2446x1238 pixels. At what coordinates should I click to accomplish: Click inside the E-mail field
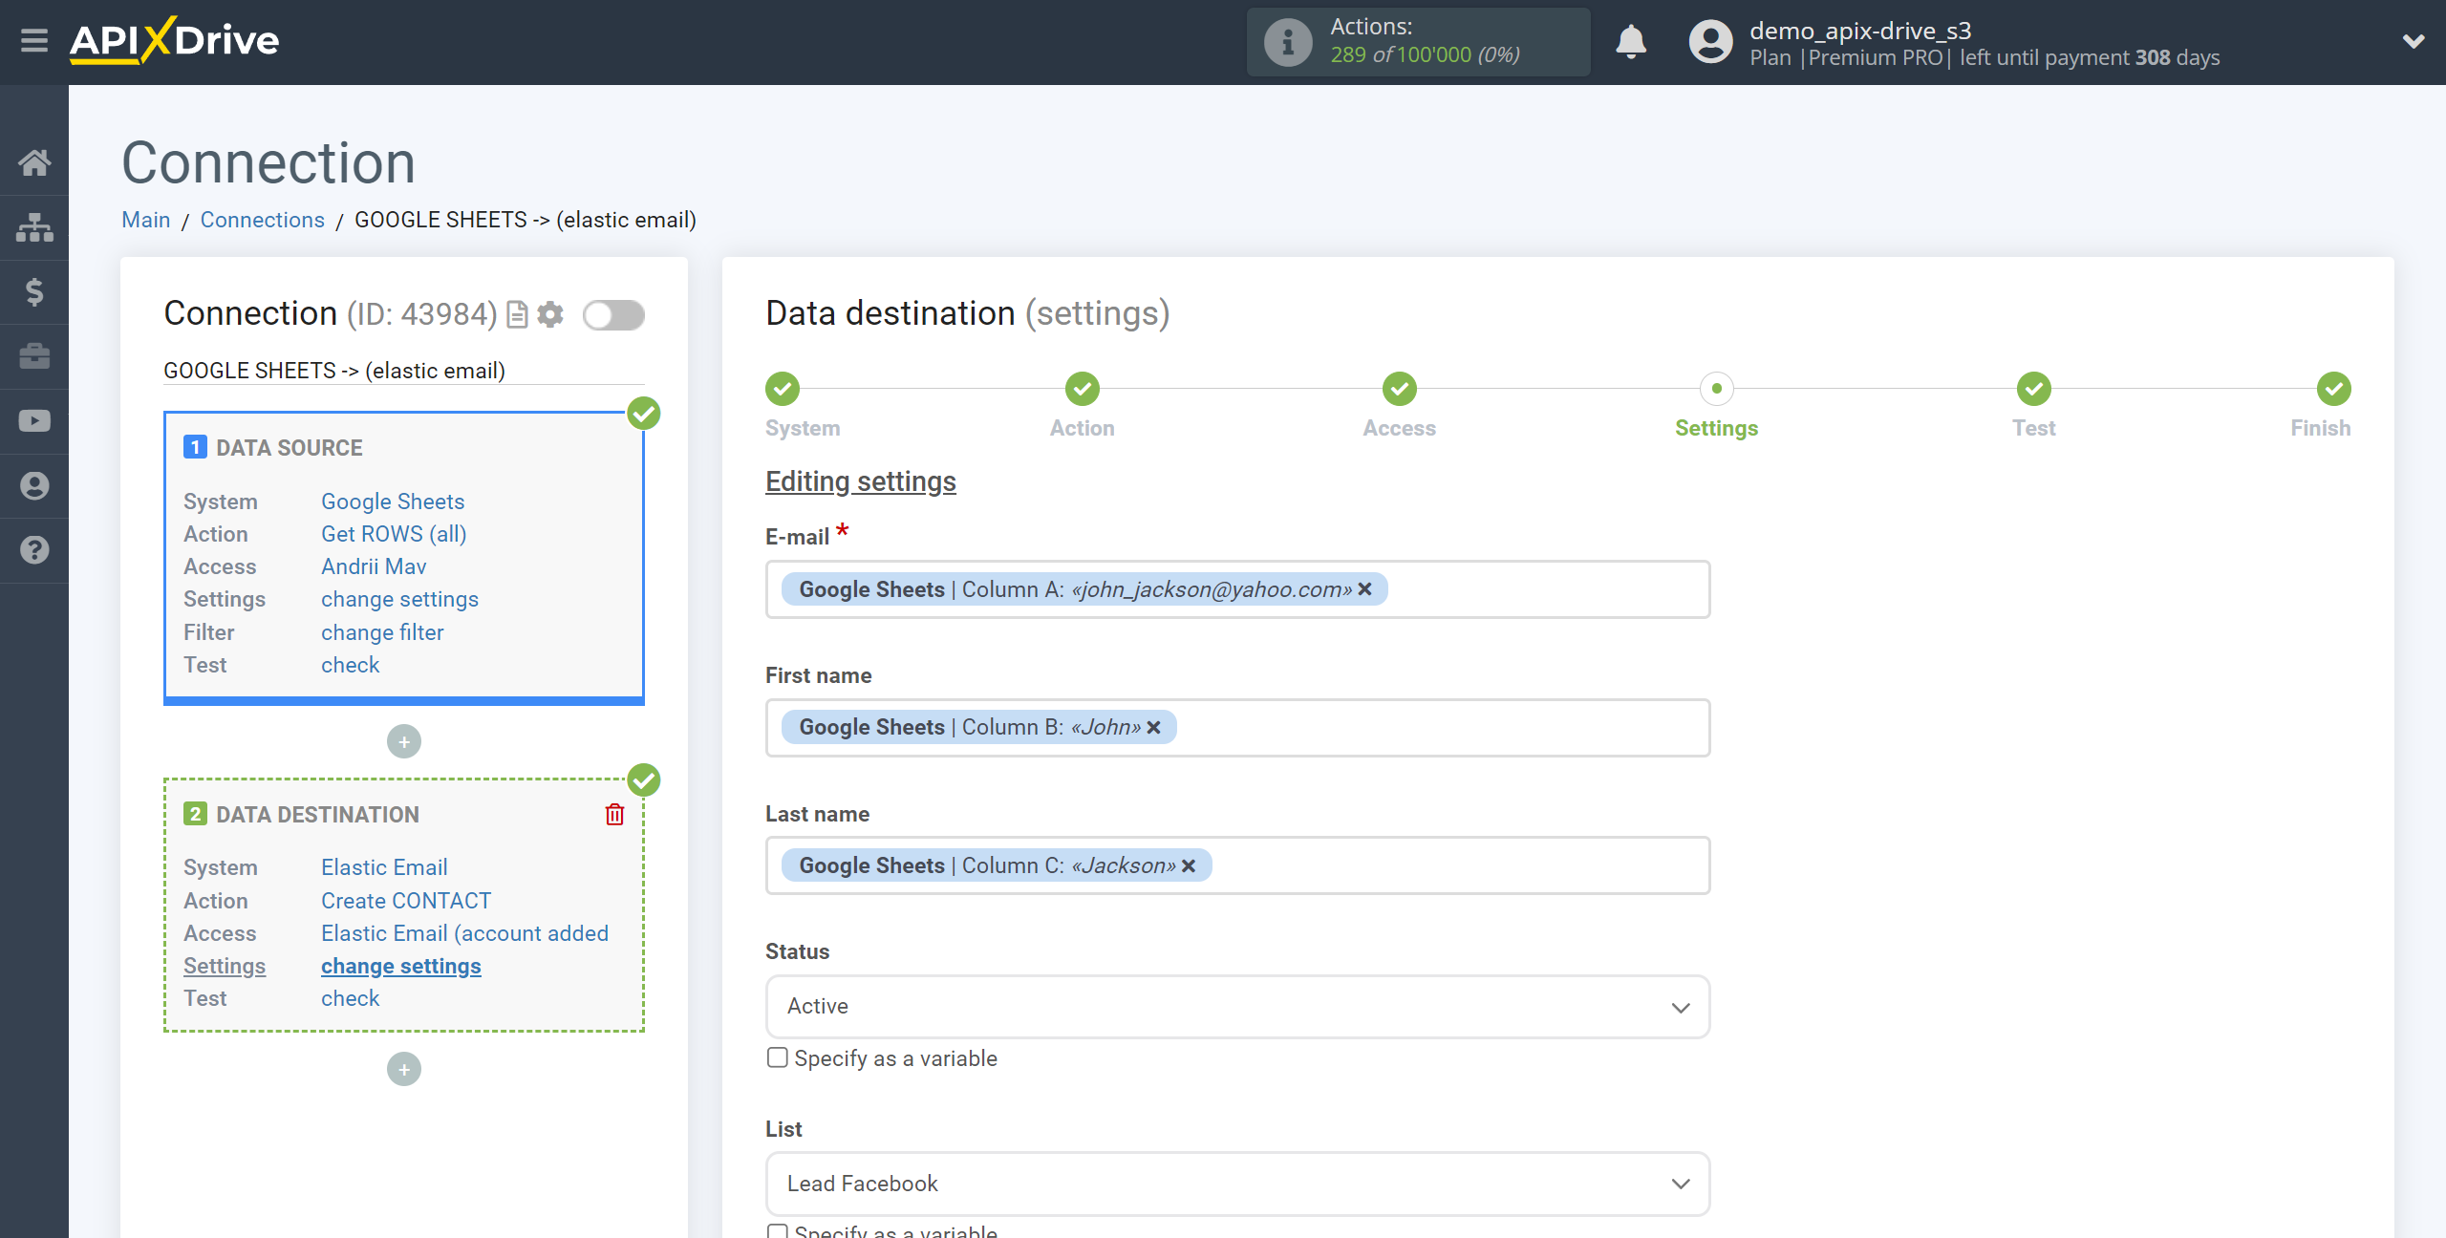[x=1237, y=589]
